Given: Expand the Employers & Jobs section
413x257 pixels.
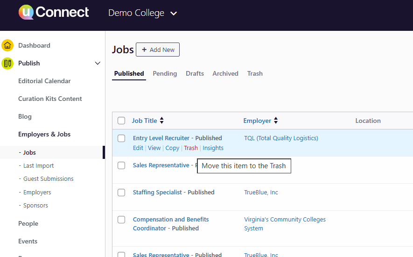Looking at the screenshot, I should point(44,134).
